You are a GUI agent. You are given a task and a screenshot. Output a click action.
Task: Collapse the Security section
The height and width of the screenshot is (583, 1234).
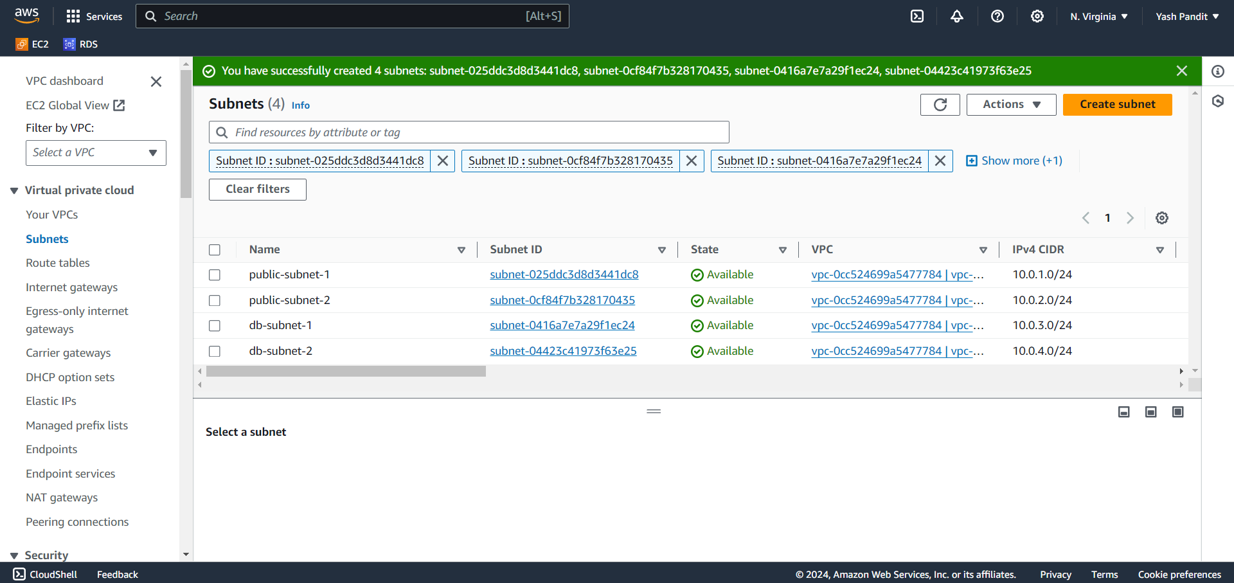click(14, 556)
